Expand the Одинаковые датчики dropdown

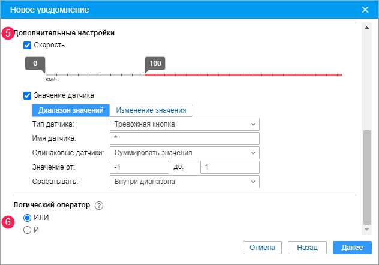coord(185,153)
